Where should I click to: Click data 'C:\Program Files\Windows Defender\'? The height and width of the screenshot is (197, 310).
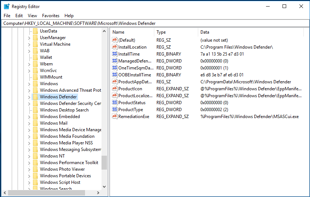pyautogui.click(x=237, y=47)
